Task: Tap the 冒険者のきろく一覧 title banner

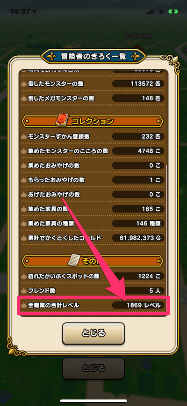Action: coord(93,56)
